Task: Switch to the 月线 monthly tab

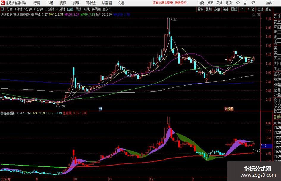Action: point(87,9)
